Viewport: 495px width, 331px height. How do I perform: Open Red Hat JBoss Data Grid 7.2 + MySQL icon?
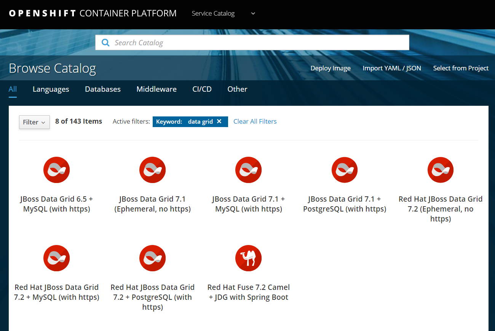tap(57, 258)
